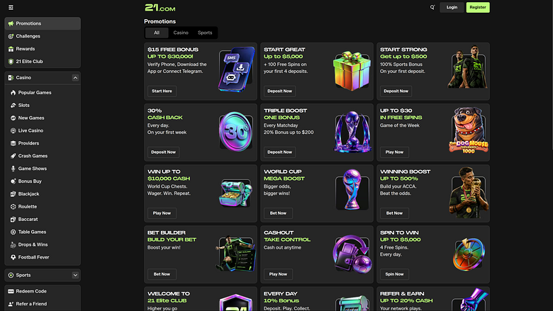This screenshot has height=311, width=553.
Task: Switch to the Sports promotions tab
Action: click(x=205, y=33)
